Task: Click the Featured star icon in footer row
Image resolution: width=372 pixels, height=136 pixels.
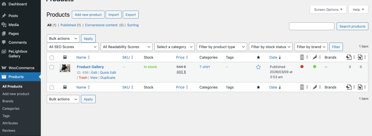Action: tap(259, 87)
